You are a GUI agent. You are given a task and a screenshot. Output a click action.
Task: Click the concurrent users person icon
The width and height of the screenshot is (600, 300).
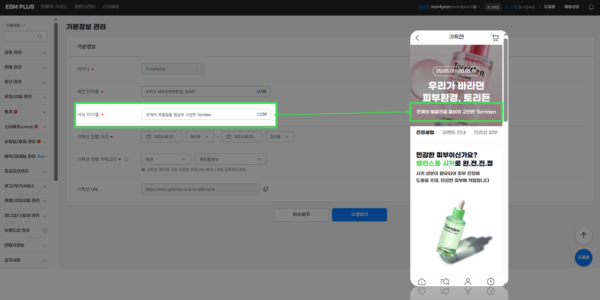[x=507, y=7]
